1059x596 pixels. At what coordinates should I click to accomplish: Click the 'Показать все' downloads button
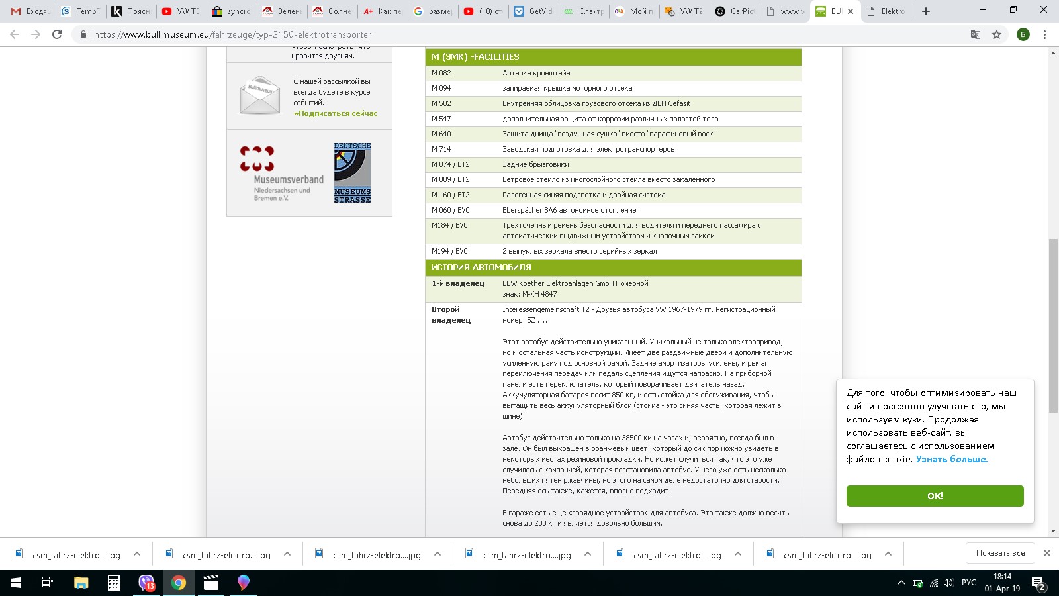click(1000, 553)
